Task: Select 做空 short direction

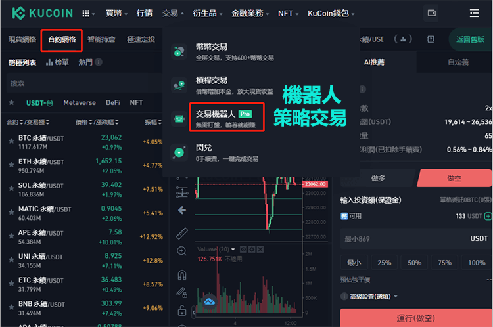Action: coord(454,179)
